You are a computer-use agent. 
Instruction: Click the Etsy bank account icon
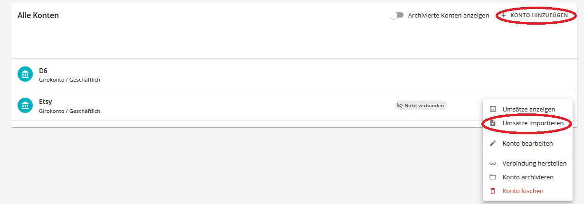pos(25,105)
